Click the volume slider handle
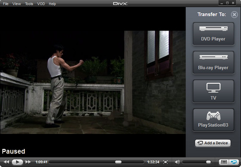This screenshot has height=167, width=241. (x=208, y=162)
